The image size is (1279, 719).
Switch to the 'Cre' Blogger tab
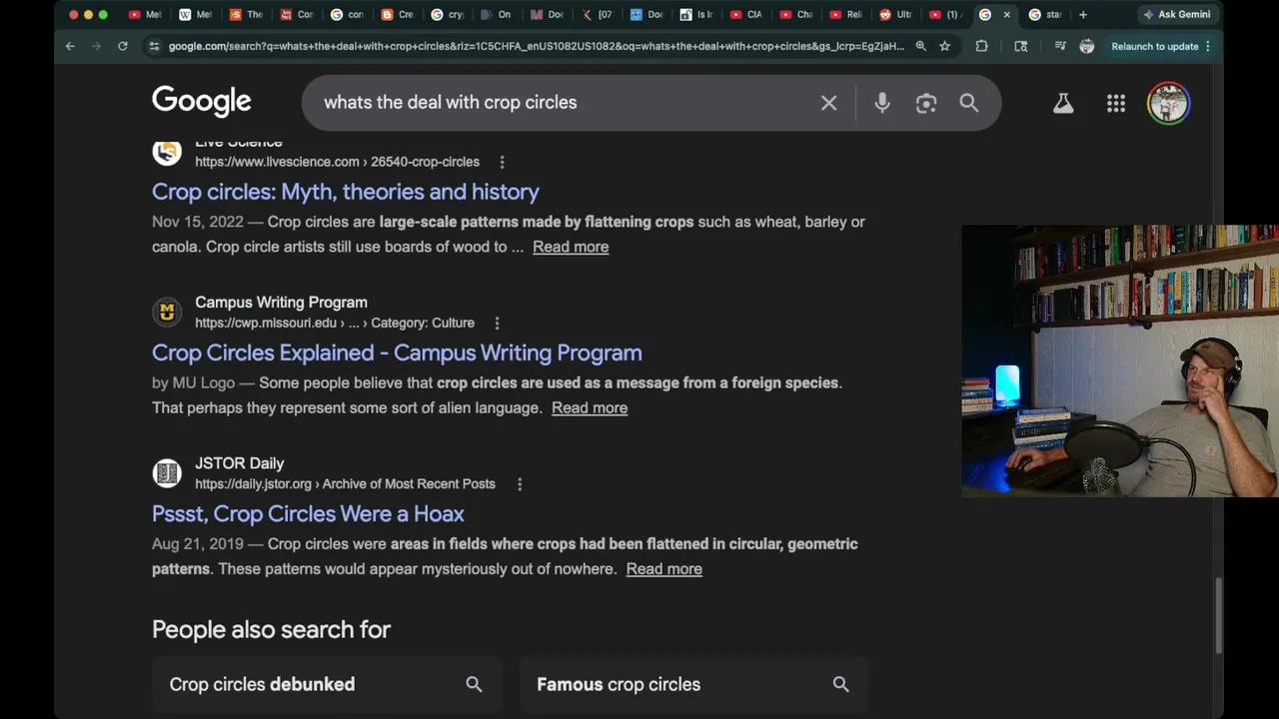click(397, 15)
